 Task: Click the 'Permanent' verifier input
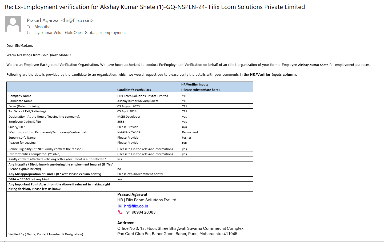[190, 132]
